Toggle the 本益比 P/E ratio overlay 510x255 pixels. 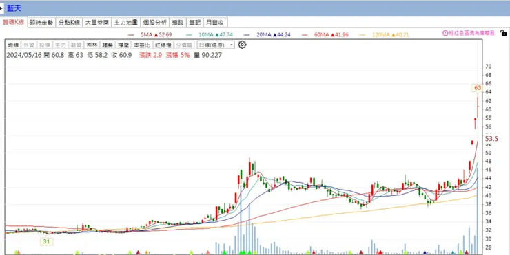coord(142,45)
